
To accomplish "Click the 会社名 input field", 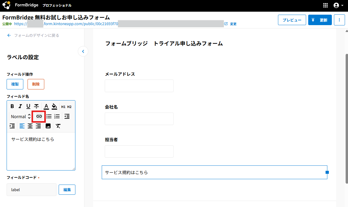I will pos(139,119).
